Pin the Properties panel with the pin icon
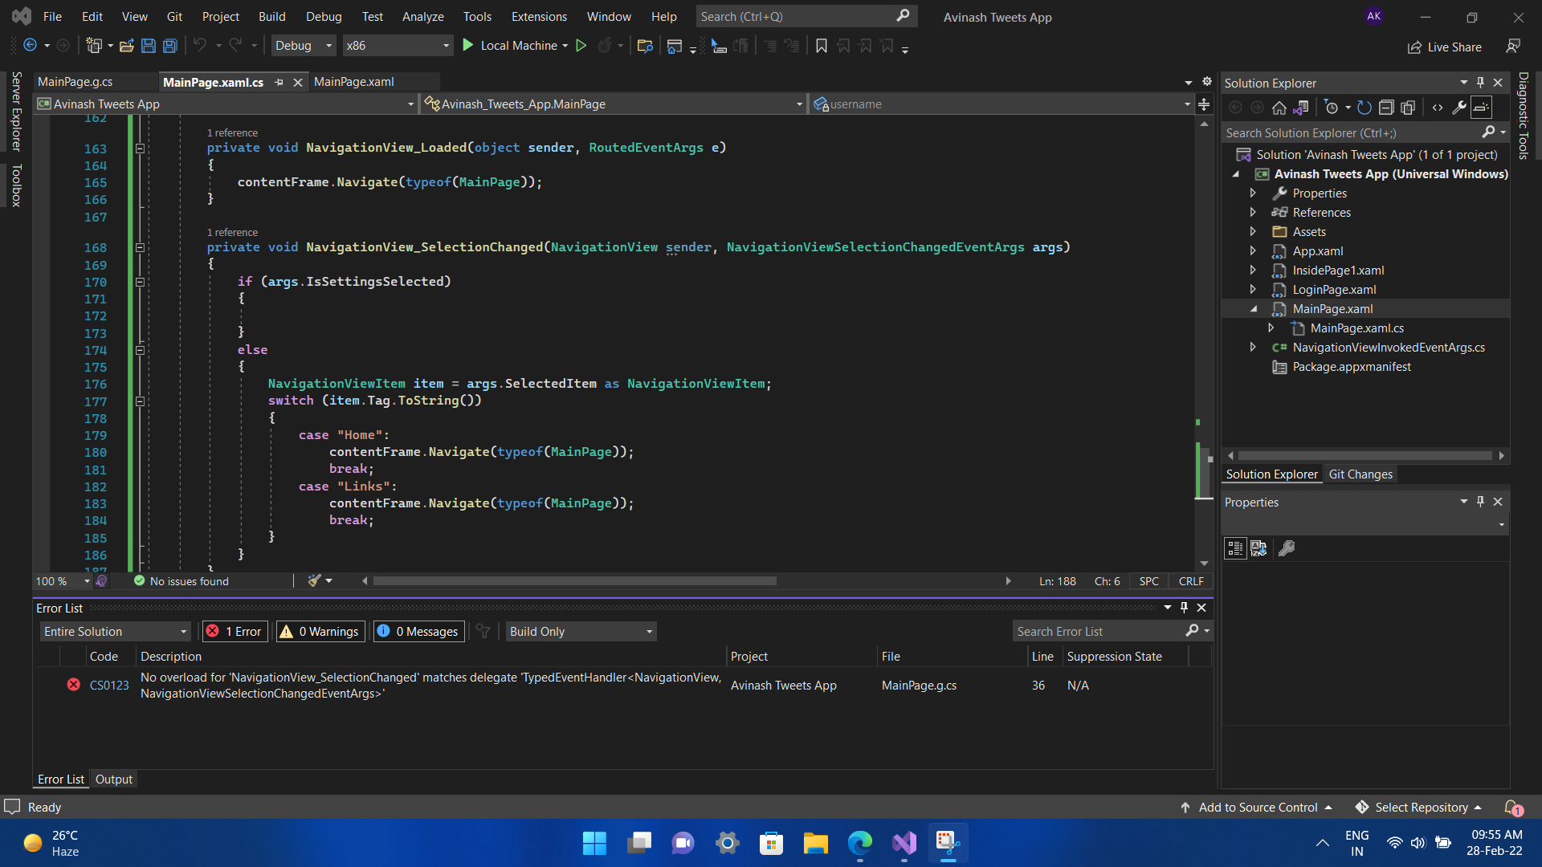This screenshot has height=867, width=1542. pyautogui.click(x=1479, y=501)
